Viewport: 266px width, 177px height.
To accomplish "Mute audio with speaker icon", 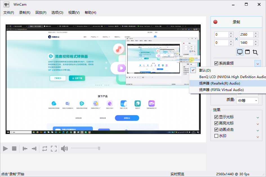I will pos(64,149).
